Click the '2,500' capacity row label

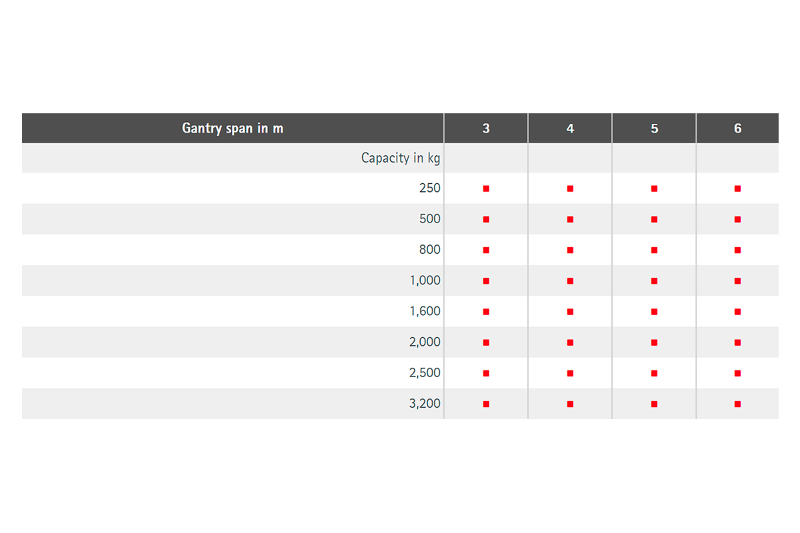425,373
